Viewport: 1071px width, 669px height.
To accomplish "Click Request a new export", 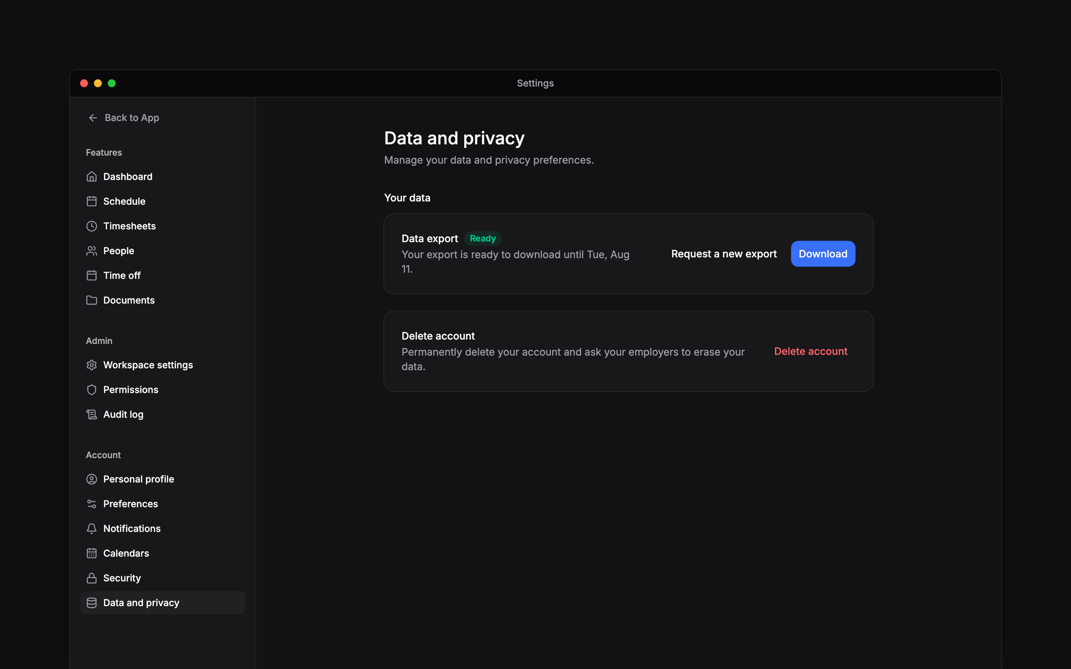I will (724, 254).
